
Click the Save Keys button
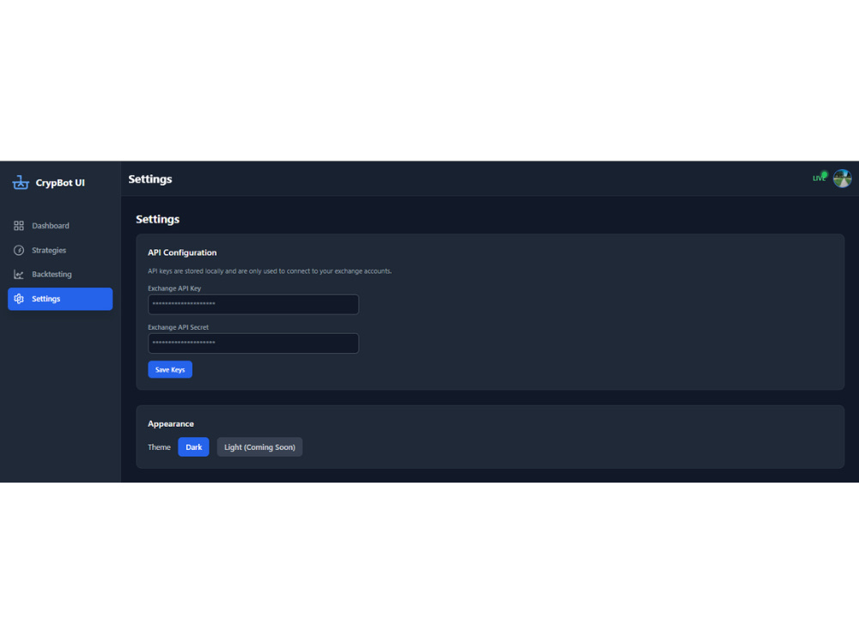pyautogui.click(x=170, y=369)
